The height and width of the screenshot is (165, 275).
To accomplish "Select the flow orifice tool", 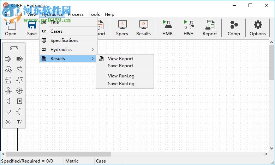I will click(8, 90).
